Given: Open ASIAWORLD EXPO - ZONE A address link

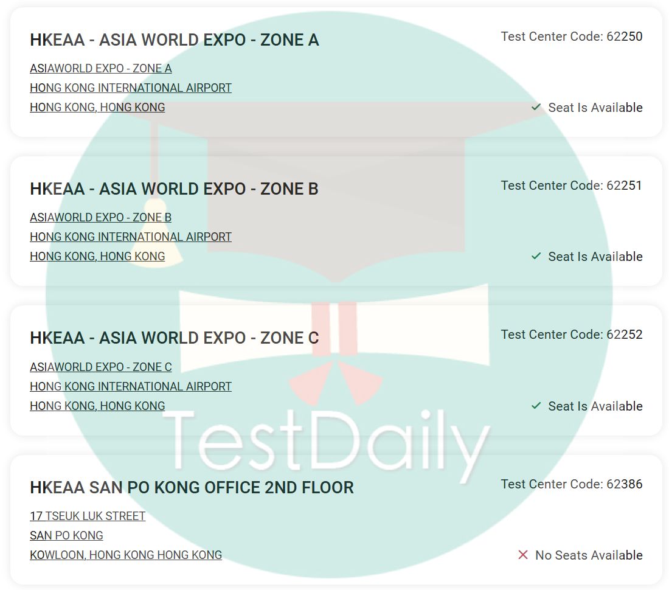Looking at the screenshot, I should point(101,68).
